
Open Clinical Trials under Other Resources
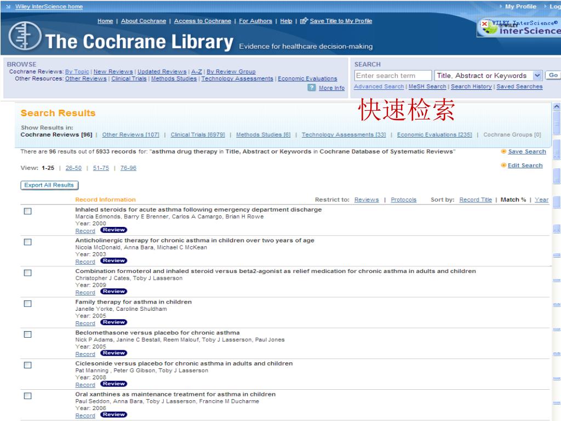click(129, 79)
